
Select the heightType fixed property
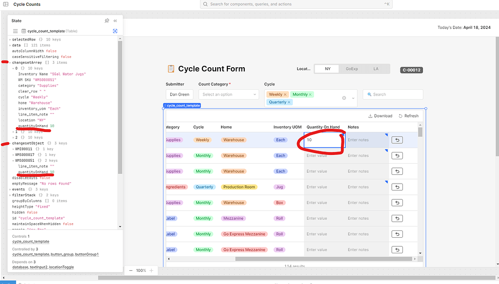tap(31, 207)
